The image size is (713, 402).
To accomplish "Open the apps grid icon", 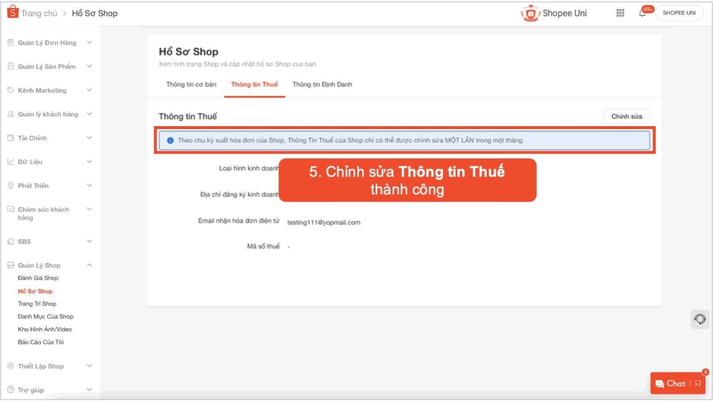I will tap(620, 13).
